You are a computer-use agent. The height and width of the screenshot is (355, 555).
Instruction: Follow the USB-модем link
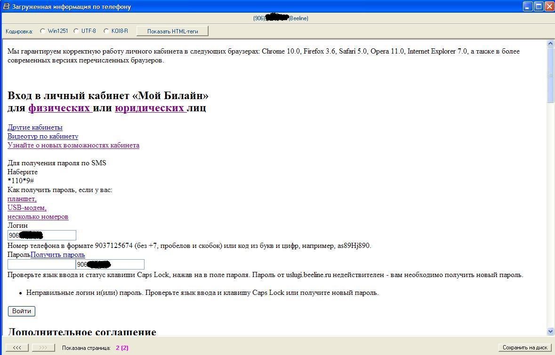point(27,208)
